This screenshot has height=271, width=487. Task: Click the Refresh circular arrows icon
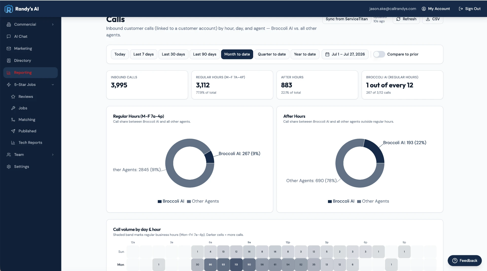398,19
